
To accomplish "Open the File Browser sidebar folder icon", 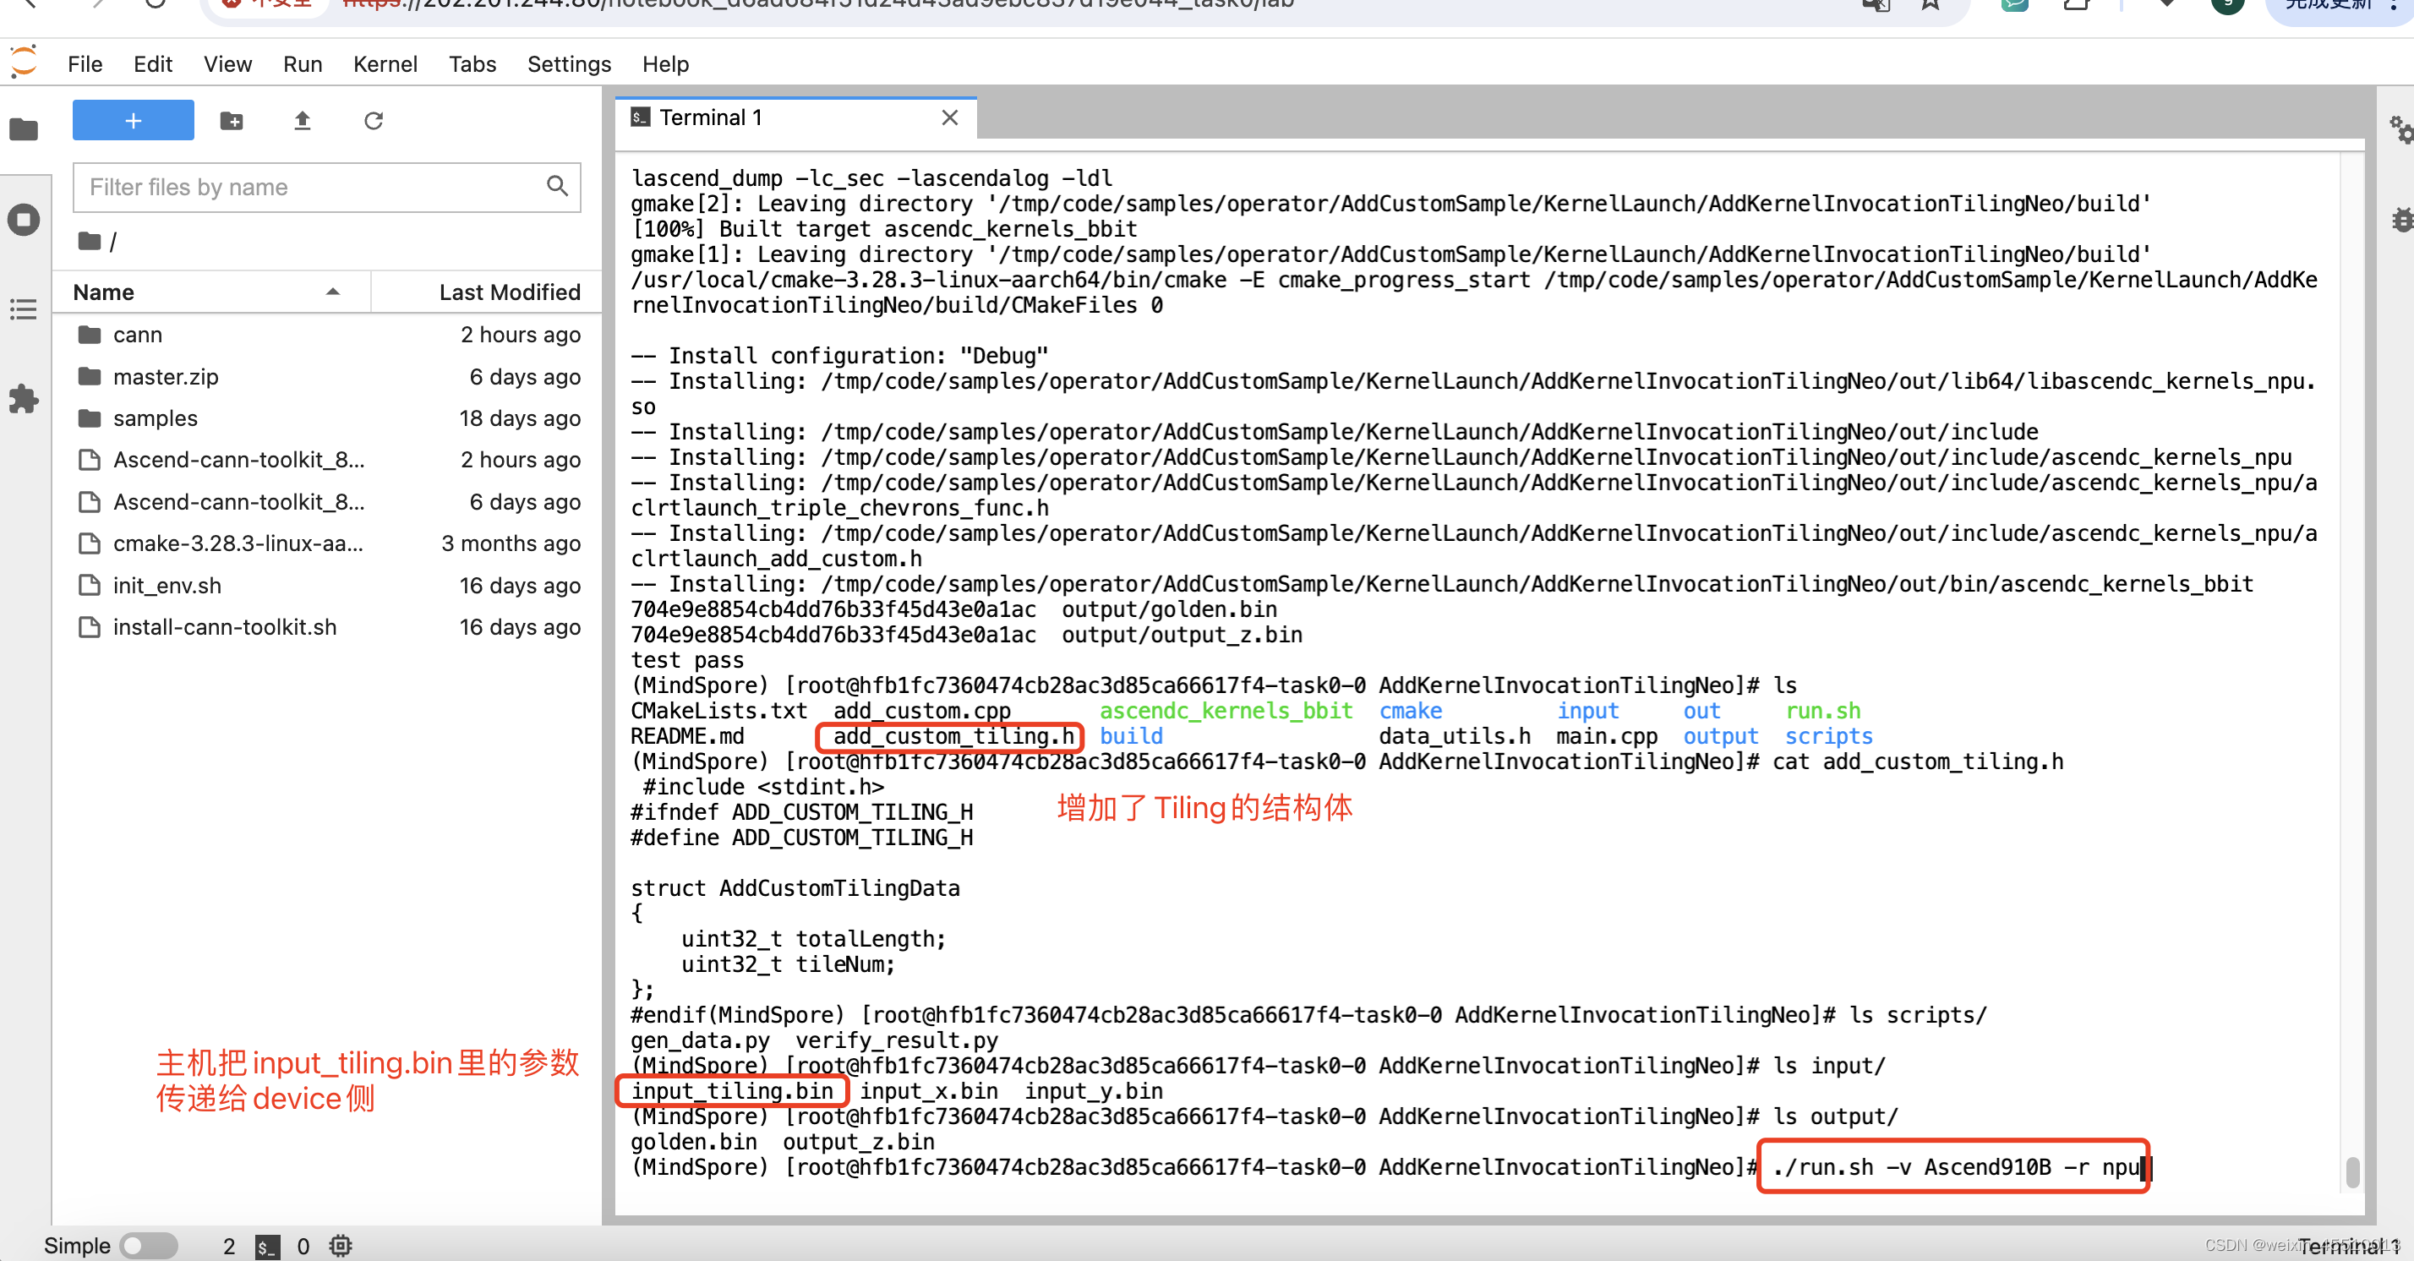I will point(24,129).
